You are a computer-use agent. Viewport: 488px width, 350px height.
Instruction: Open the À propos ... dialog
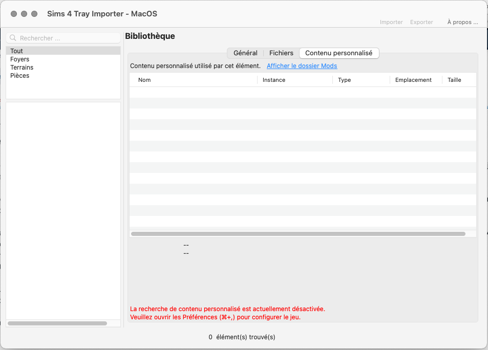pos(462,22)
